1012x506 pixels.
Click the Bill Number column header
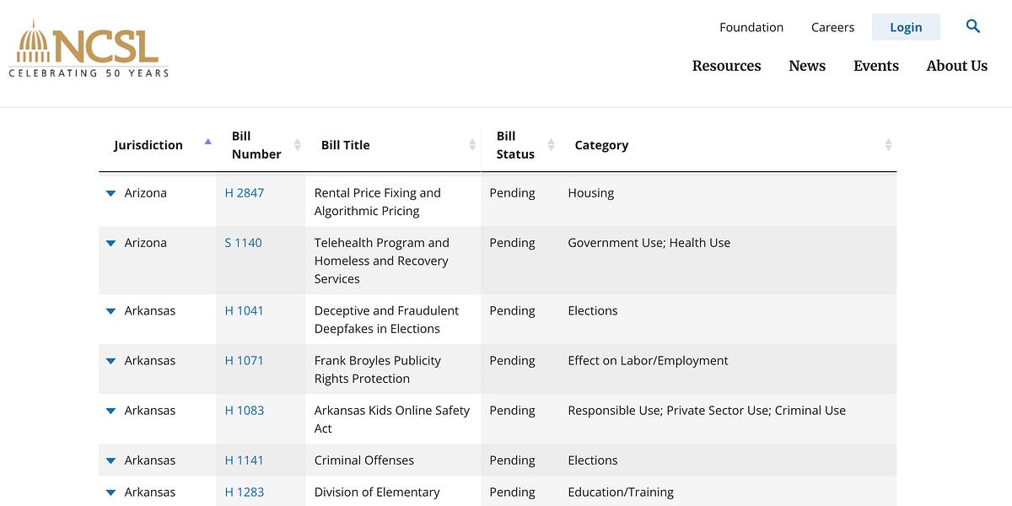pos(256,145)
